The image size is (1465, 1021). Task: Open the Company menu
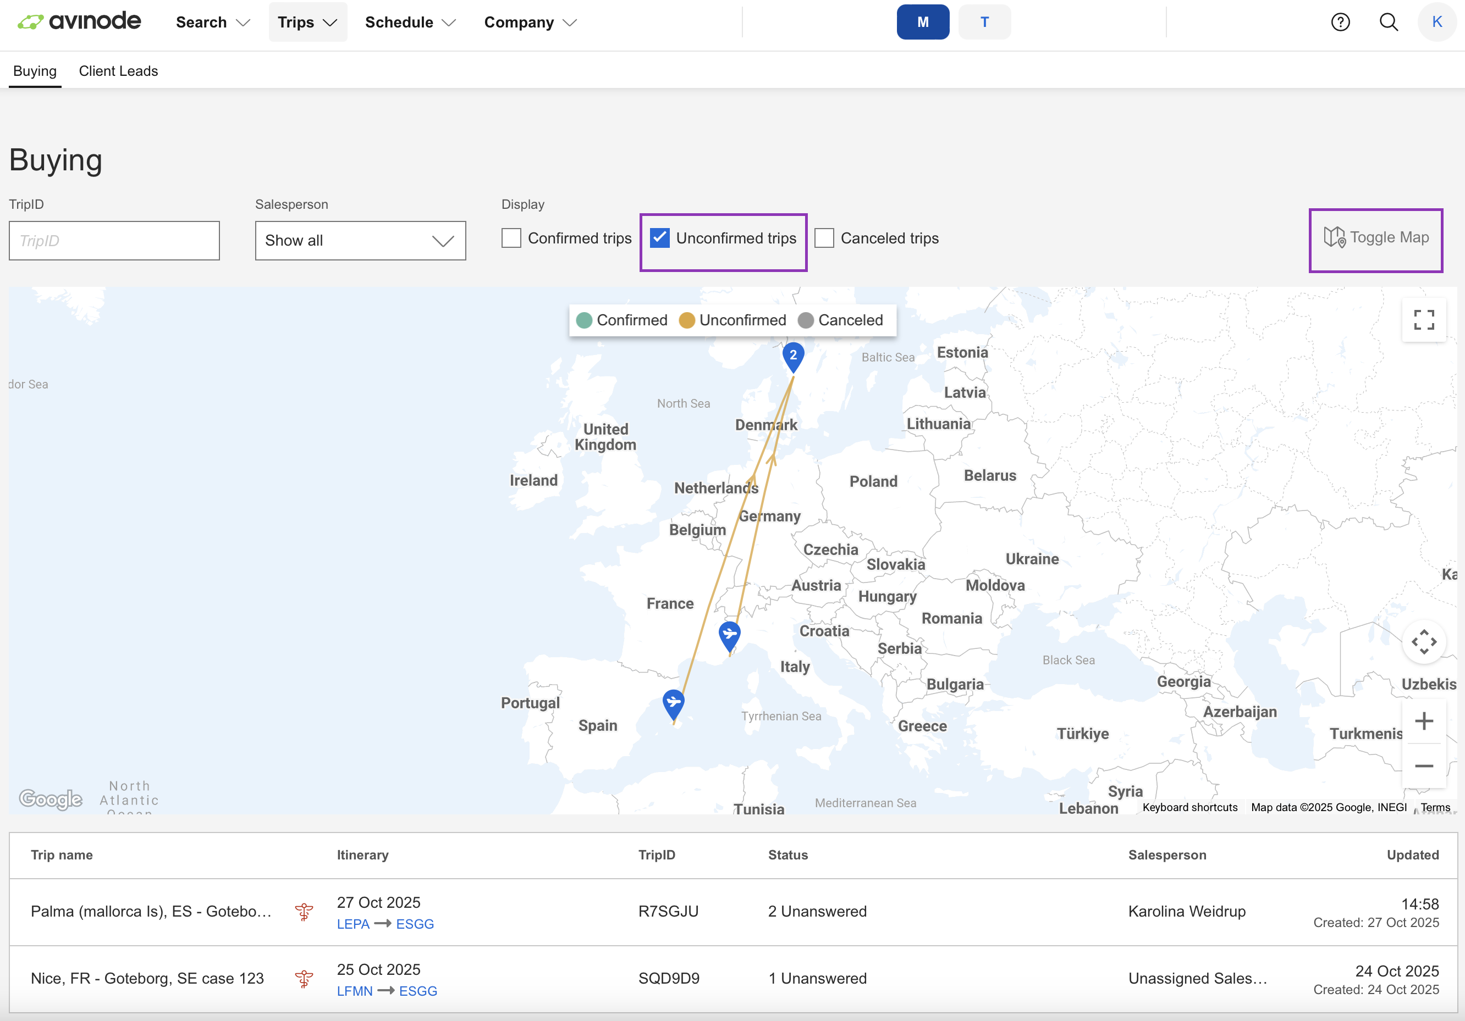click(x=530, y=23)
